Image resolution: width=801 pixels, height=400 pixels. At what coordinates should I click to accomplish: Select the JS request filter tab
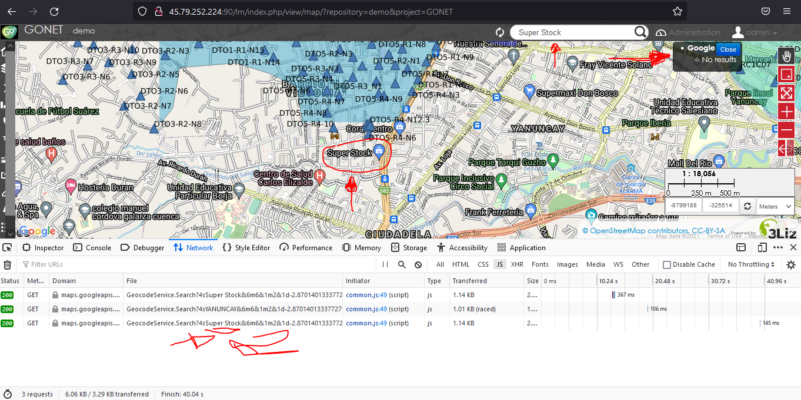coord(500,264)
